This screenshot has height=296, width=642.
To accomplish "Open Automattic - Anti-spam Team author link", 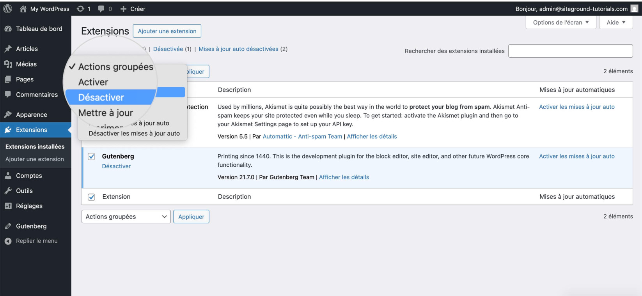I will [x=302, y=136].
